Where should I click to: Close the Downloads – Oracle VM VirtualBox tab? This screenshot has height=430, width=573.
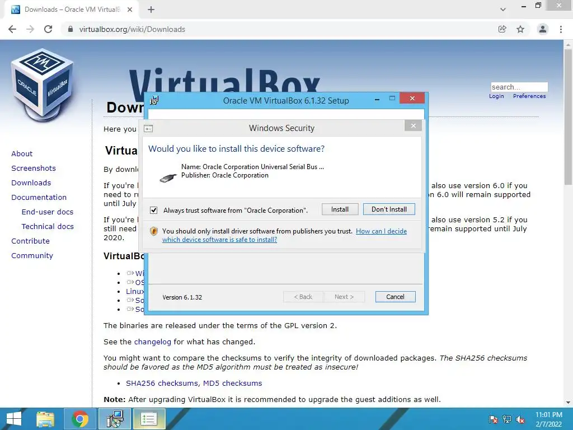click(x=130, y=10)
